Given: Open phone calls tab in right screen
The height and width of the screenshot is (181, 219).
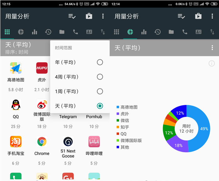Looking at the screenshot, I should pyautogui.click(x=185, y=32).
